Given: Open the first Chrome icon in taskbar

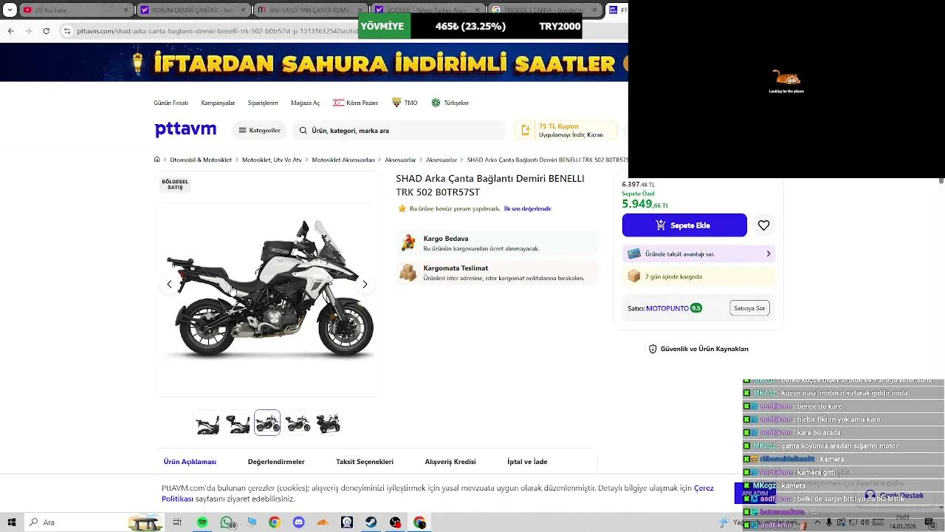Looking at the screenshot, I should [275, 522].
